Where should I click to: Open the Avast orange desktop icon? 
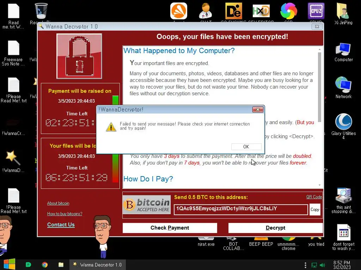tap(179, 11)
